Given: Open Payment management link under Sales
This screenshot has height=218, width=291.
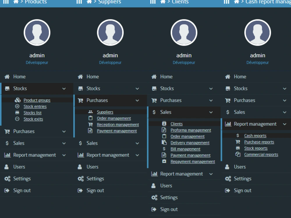Looking at the screenshot, I should pos(190,155).
